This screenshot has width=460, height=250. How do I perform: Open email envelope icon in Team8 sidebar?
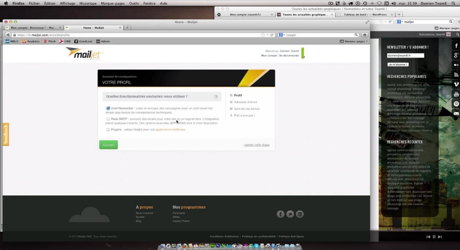pyautogui.click(x=456, y=113)
